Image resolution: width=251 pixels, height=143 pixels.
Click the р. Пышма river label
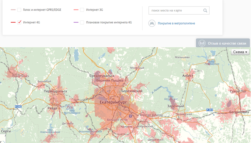coord(157,89)
